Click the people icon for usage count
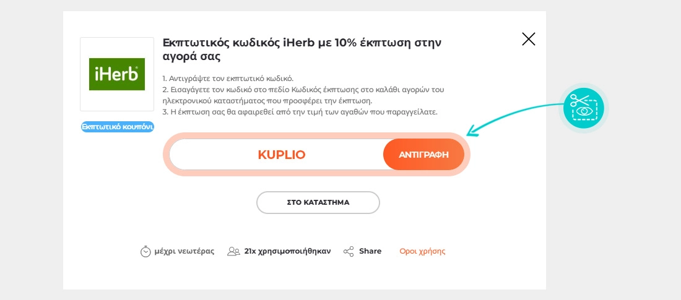The width and height of the screenshot is (681, 300). pyautogui.click(x=233, y=251)
